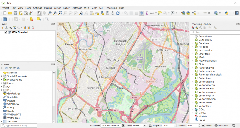
Task: Open the Plugins menu
Action: (48, 8)
